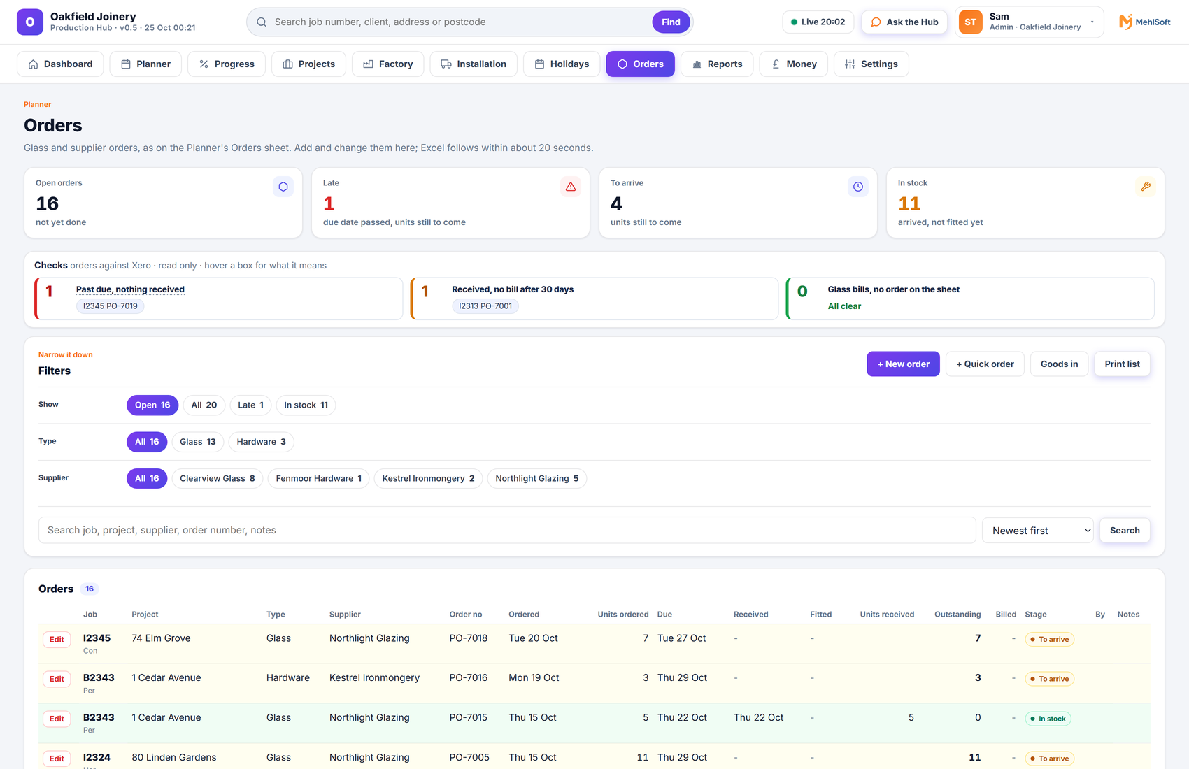This screenshot has width=1189, height=769.
Task: Open the Newest first sort dropdown
Action: click(x=1039, y=531)
